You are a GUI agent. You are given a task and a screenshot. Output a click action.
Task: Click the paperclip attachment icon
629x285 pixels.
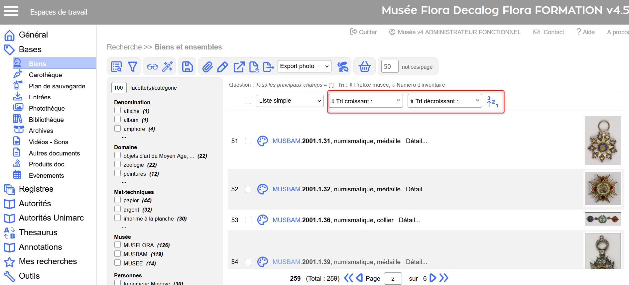tap(207, 67)
